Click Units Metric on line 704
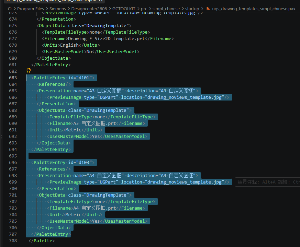Screen dimensions: 300x247 75,215
